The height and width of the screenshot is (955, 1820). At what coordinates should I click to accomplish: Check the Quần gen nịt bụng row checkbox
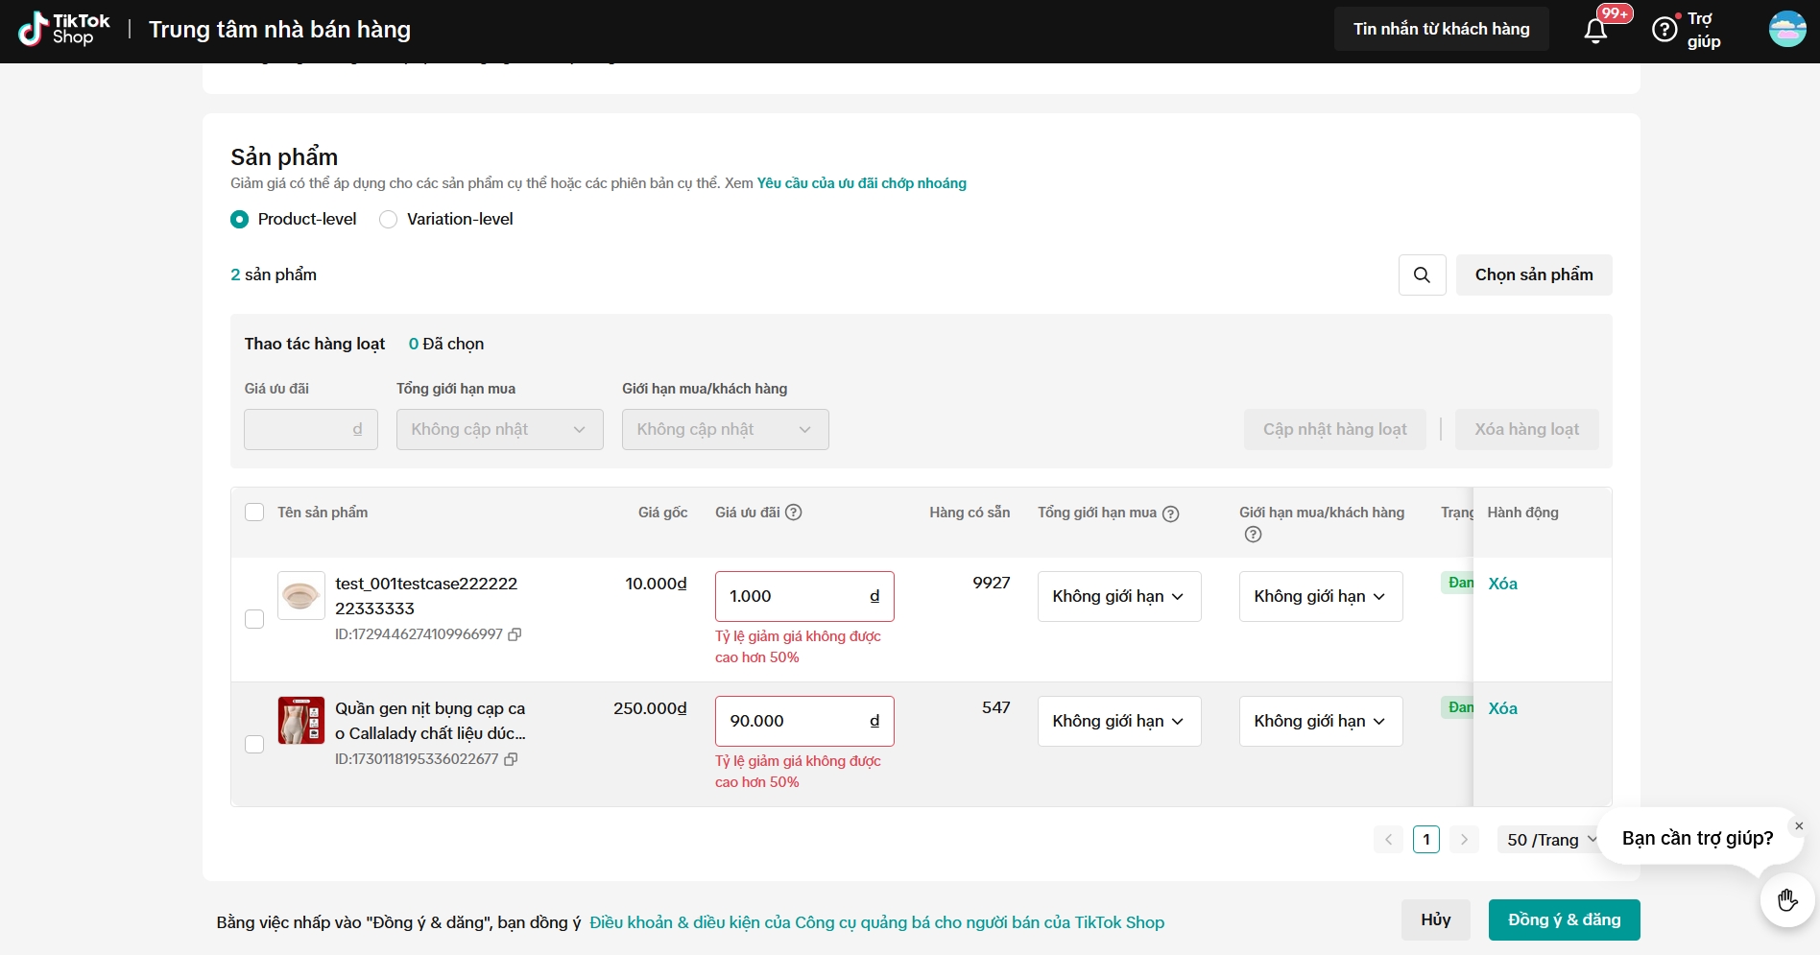pos(254,744)
